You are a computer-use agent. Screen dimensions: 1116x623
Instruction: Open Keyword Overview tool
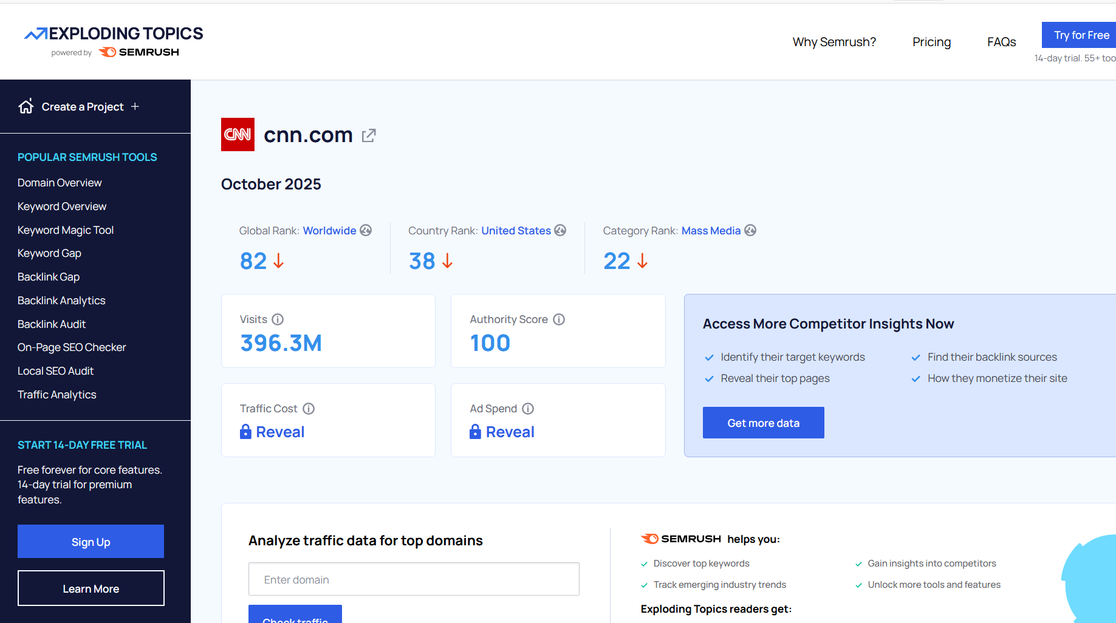62,206
